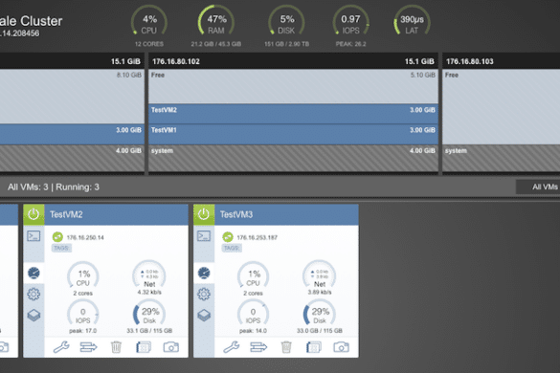Take a snapshot with TestVM2's camera icon
560x373 pixels.
click(171, 347)
